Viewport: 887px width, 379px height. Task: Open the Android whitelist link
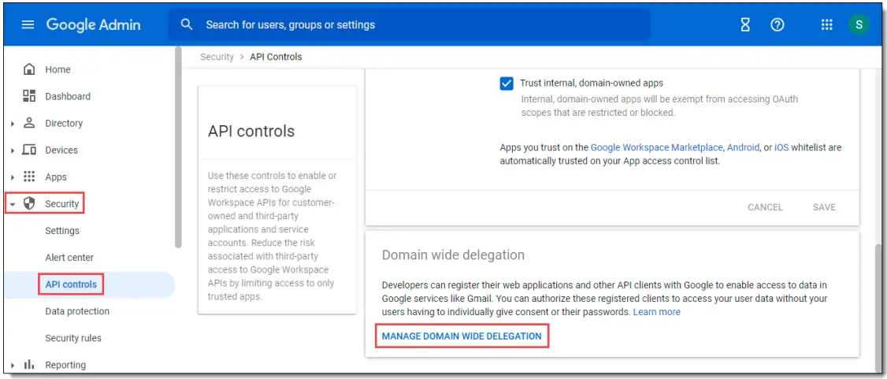[743, 147]
